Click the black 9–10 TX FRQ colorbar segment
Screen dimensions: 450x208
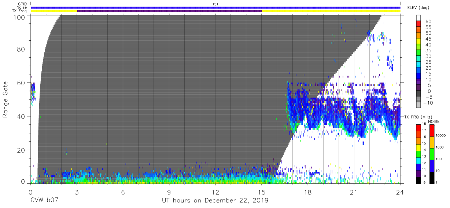[x=418, y=179]
